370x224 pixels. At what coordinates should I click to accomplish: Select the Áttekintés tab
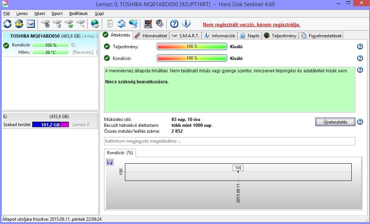(116, 35)
